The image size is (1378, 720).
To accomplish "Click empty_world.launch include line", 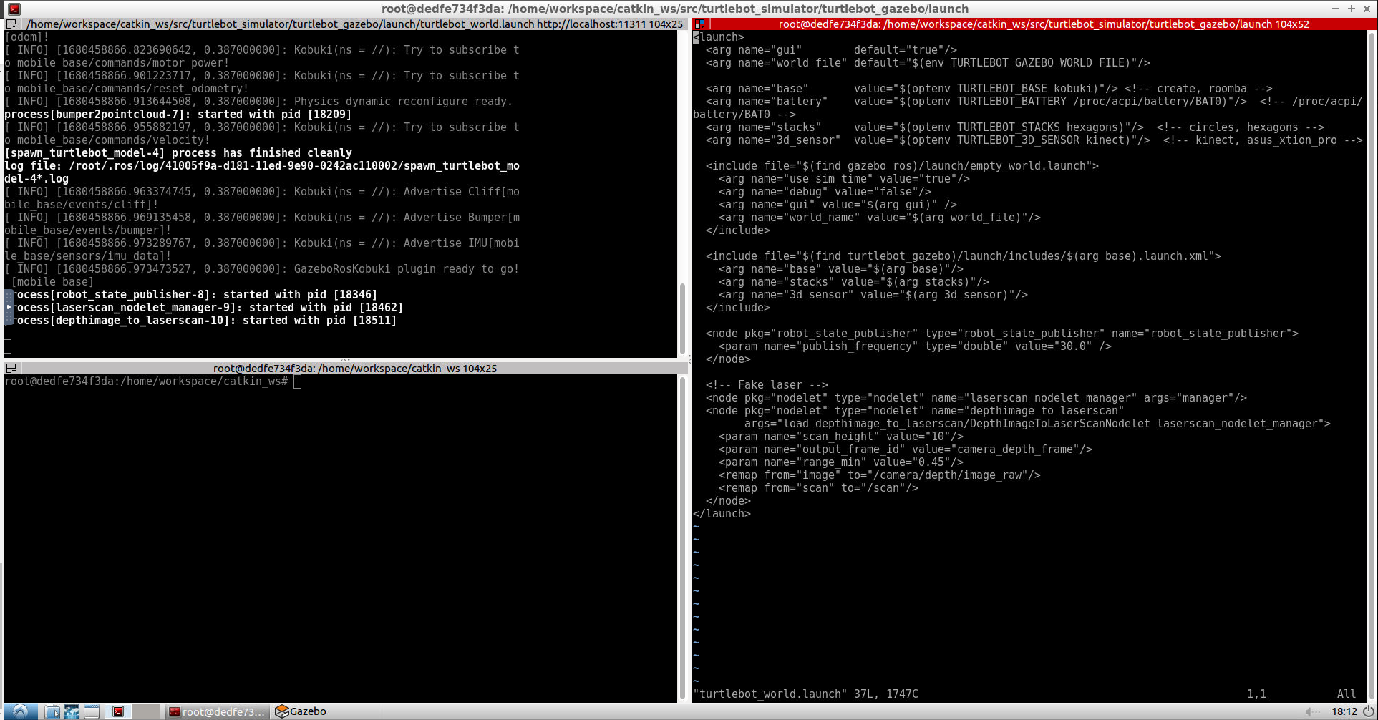I will coord(902,166).
